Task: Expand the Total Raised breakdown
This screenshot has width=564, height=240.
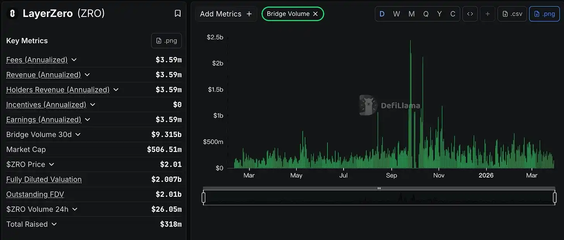Action: pos(54,224)
